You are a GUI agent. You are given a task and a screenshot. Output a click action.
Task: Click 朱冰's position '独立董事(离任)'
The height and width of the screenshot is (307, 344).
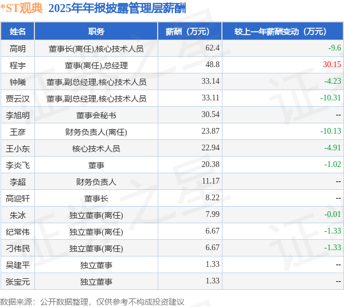(x=96, y=215)
